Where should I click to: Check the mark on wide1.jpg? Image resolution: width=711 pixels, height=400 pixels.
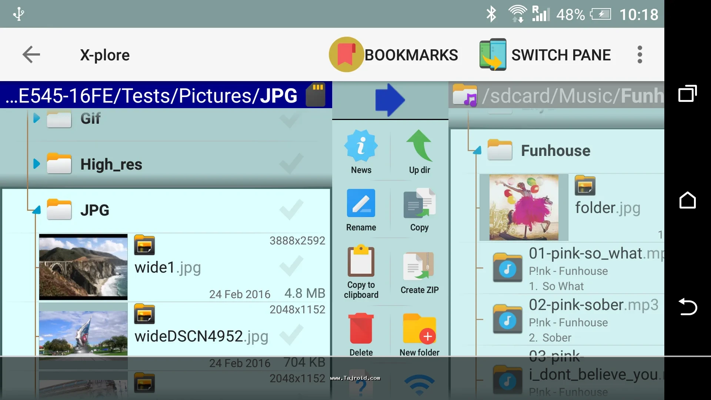click(x=291, y=266)
